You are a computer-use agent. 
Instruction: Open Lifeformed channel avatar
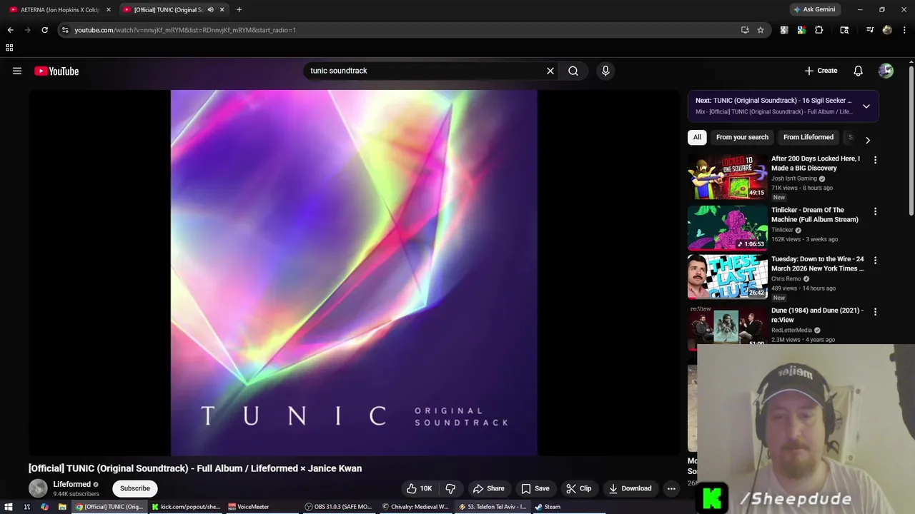pos(38,488)
